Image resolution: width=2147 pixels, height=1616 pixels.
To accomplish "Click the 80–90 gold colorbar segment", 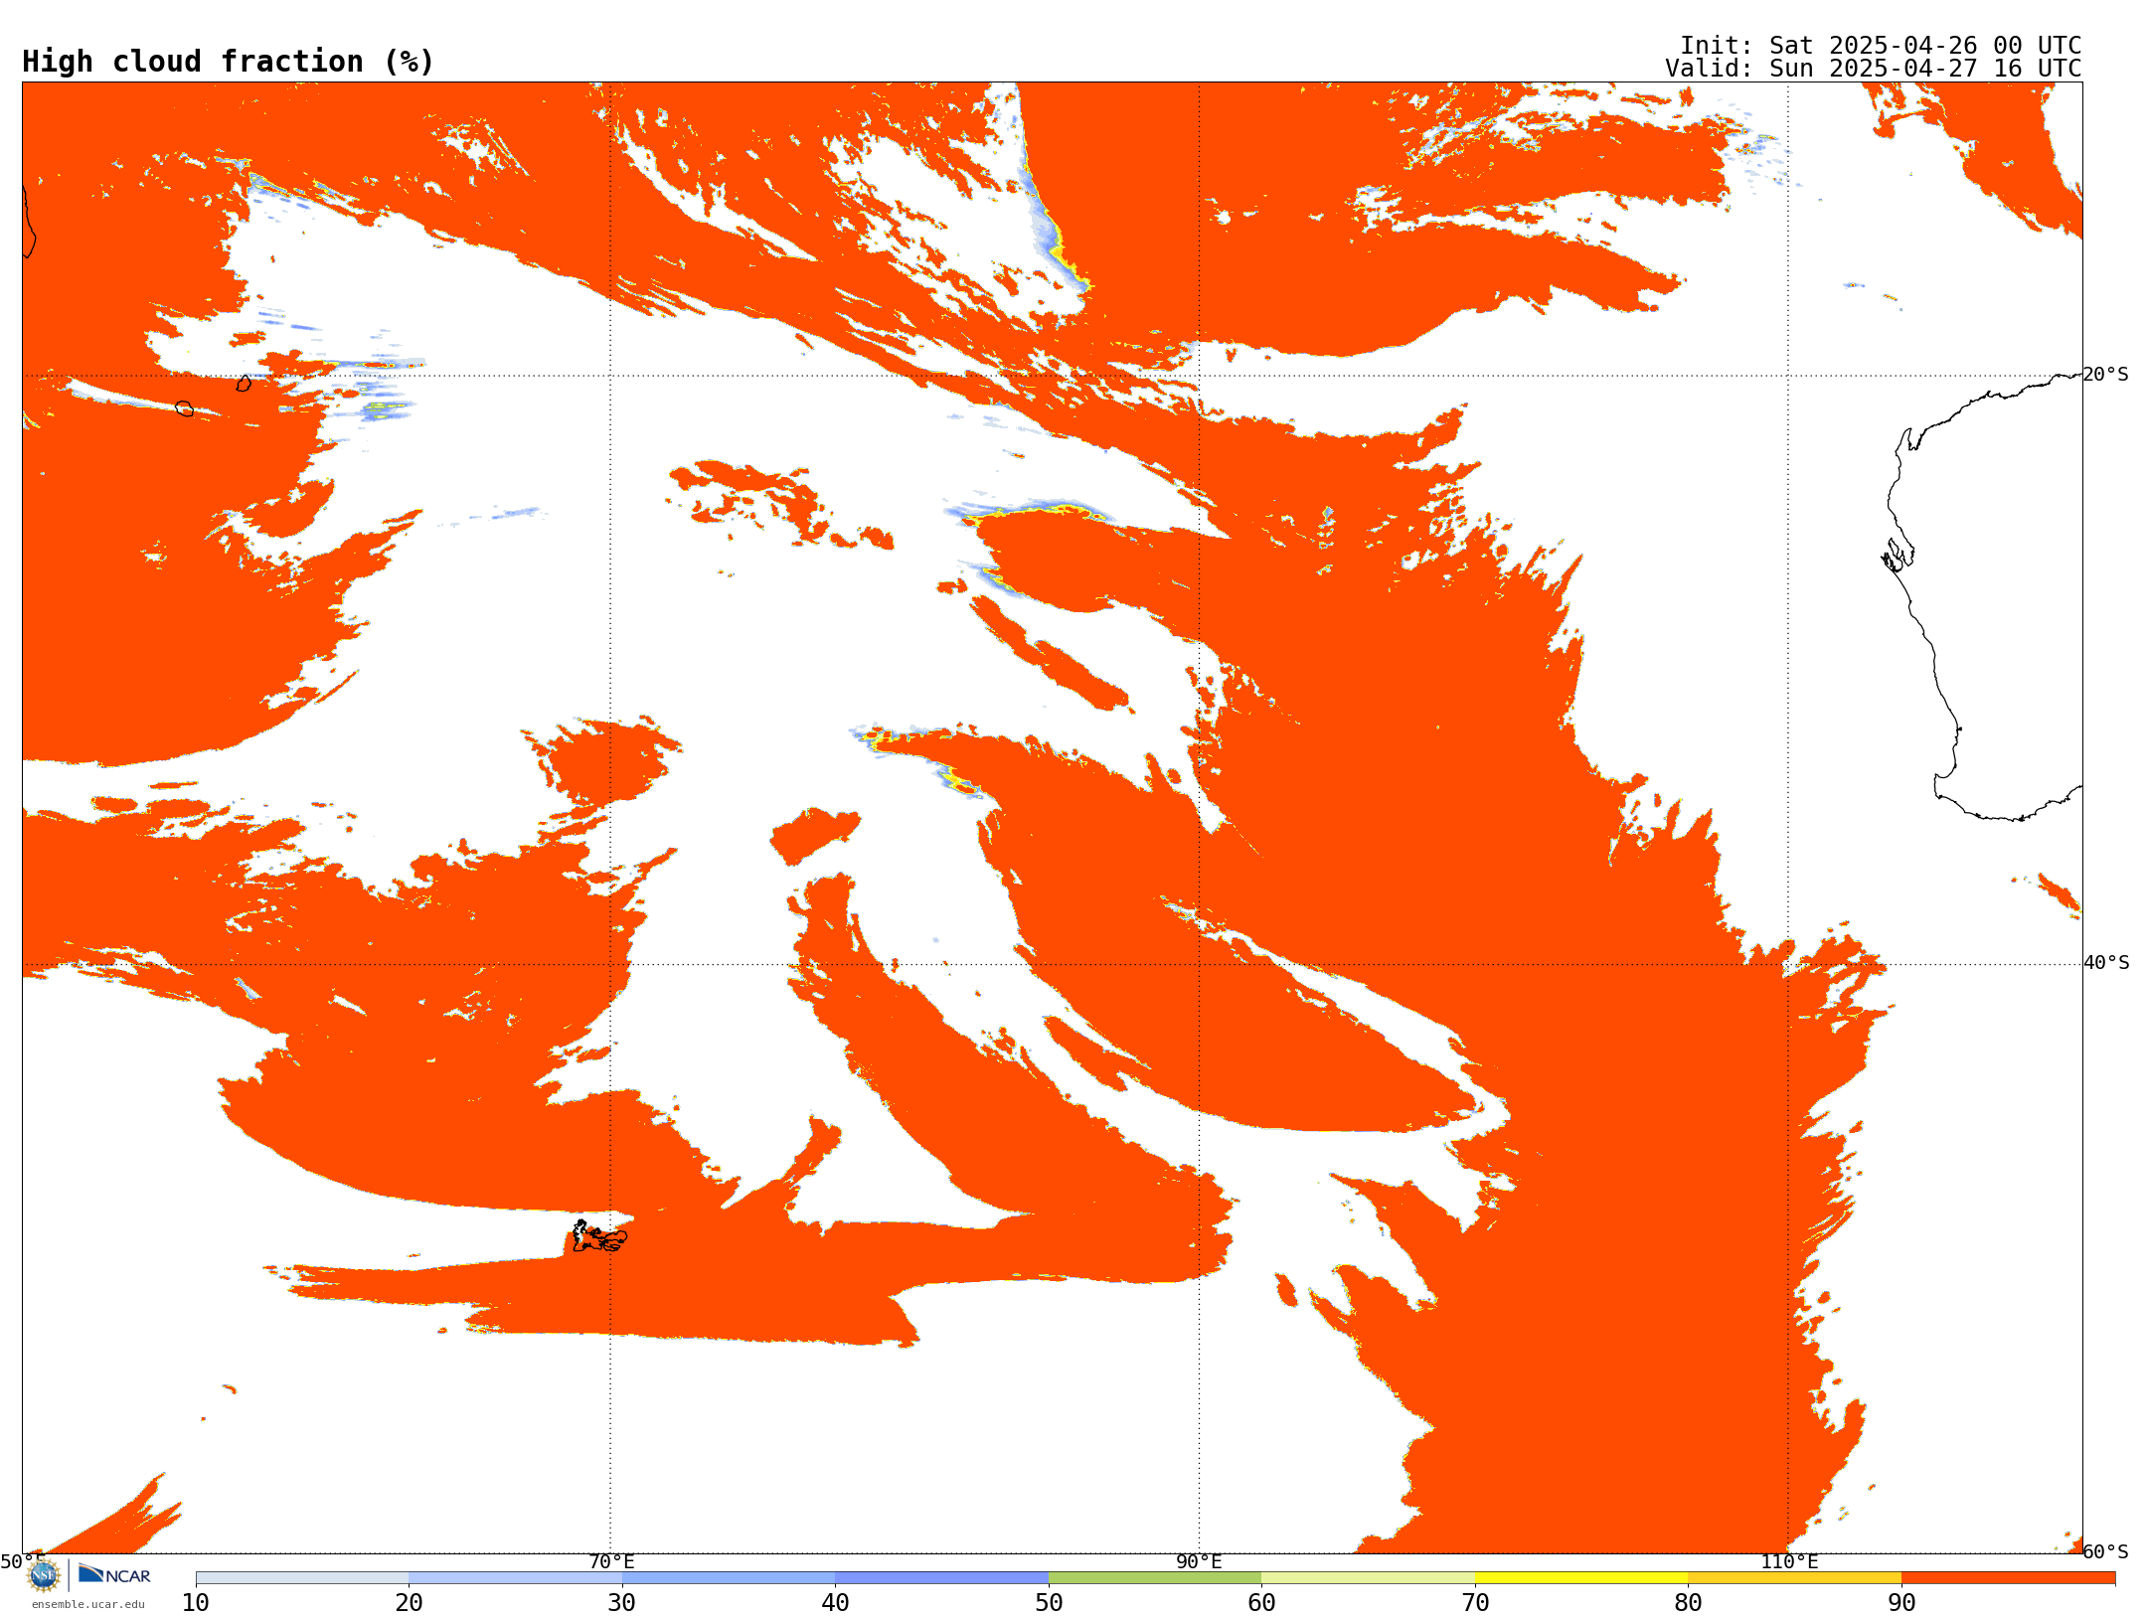I will pyautogui.click(x=1794, y=1578).
